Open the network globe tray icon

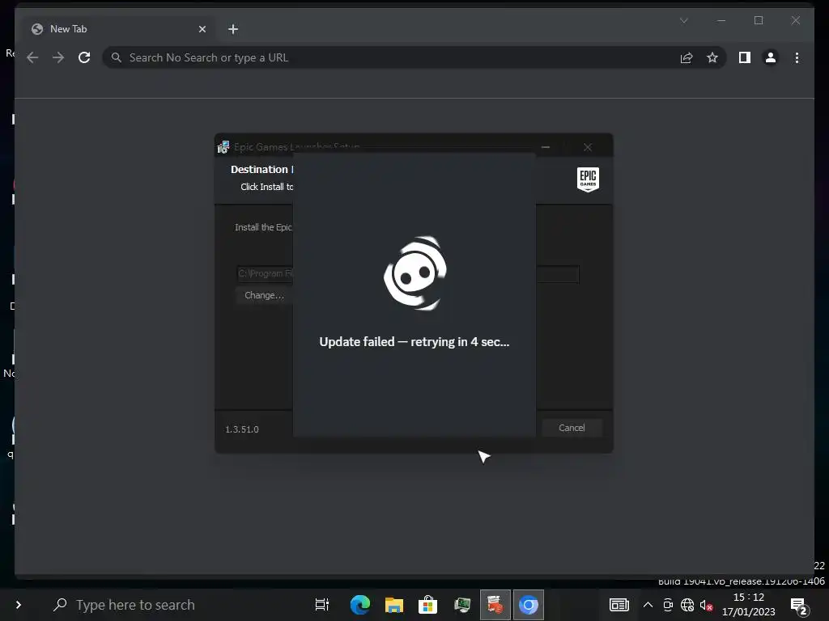(687, 605)
